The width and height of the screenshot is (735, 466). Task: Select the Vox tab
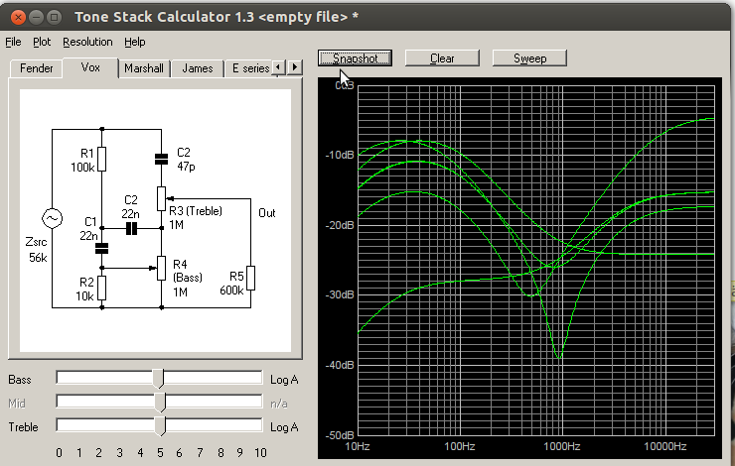[x=90, y=67]
